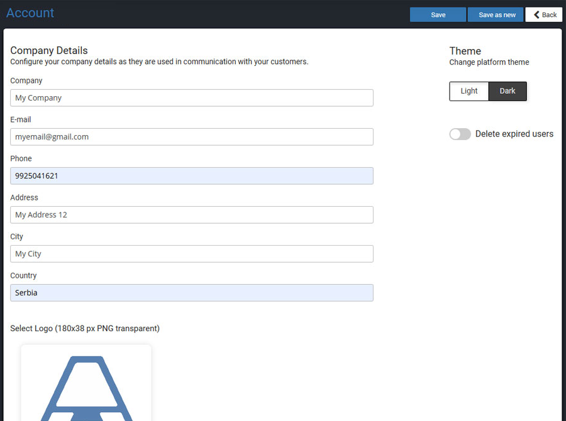
Task: Click the Delete expired users label
Action: (514, 134)
